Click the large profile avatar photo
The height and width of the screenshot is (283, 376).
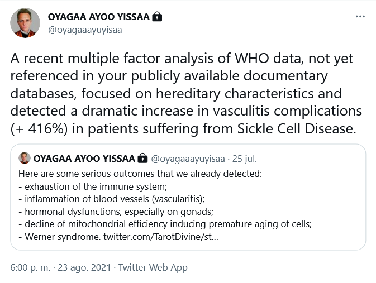click(x=25, y=23)
